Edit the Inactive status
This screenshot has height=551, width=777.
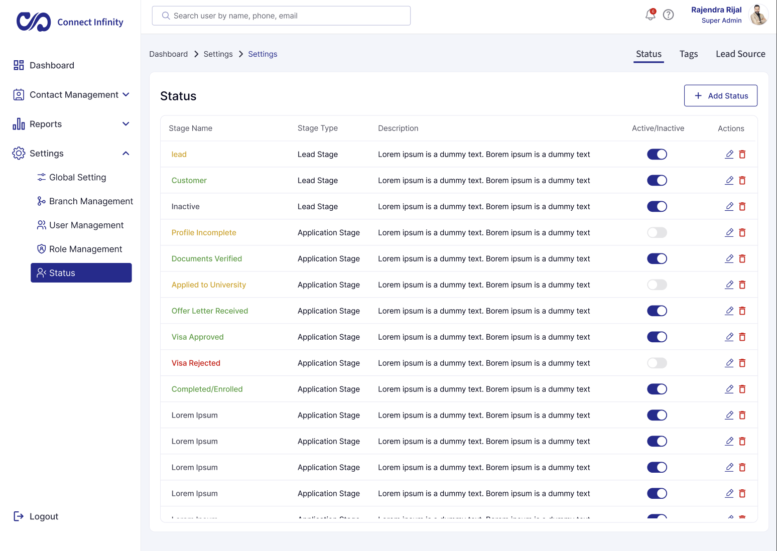729,206
